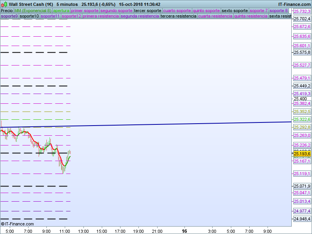
Task: Select the soporte9 label
Action: click(x=9, y=16)
